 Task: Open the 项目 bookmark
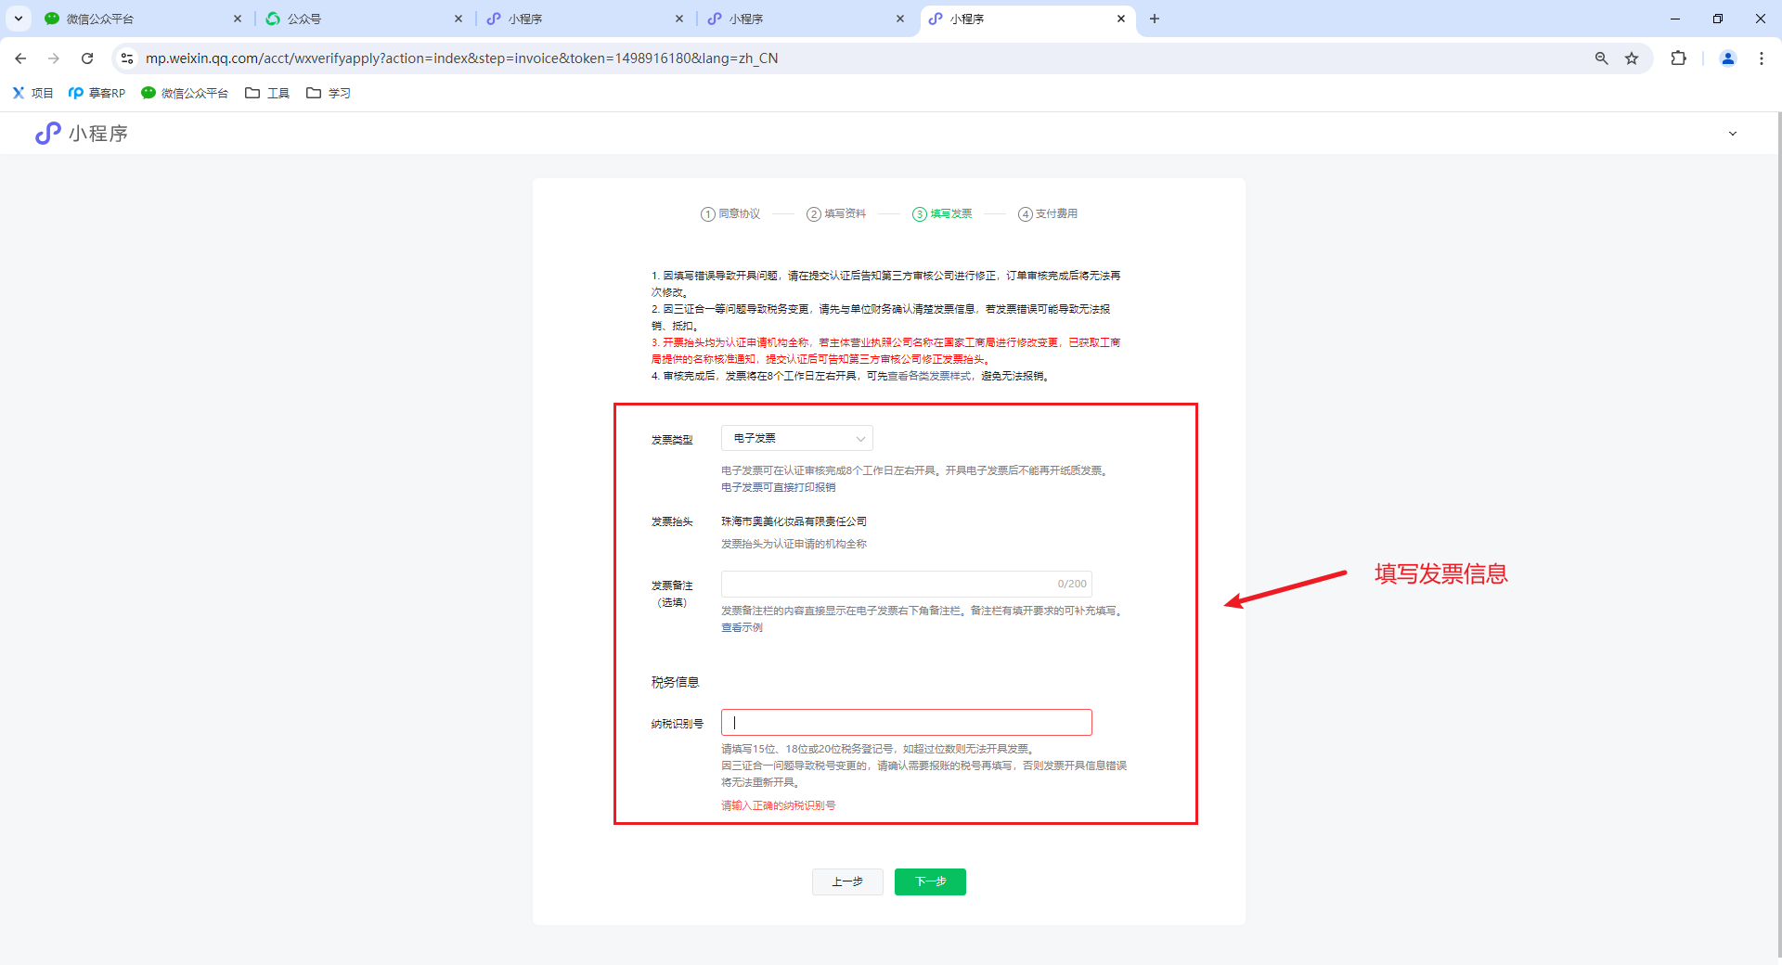coord(32,93)
